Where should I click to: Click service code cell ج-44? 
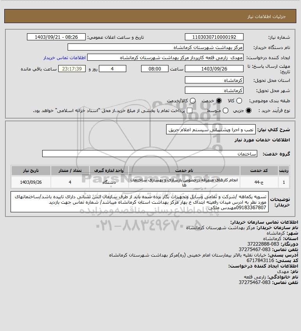[x=259, y=182]
